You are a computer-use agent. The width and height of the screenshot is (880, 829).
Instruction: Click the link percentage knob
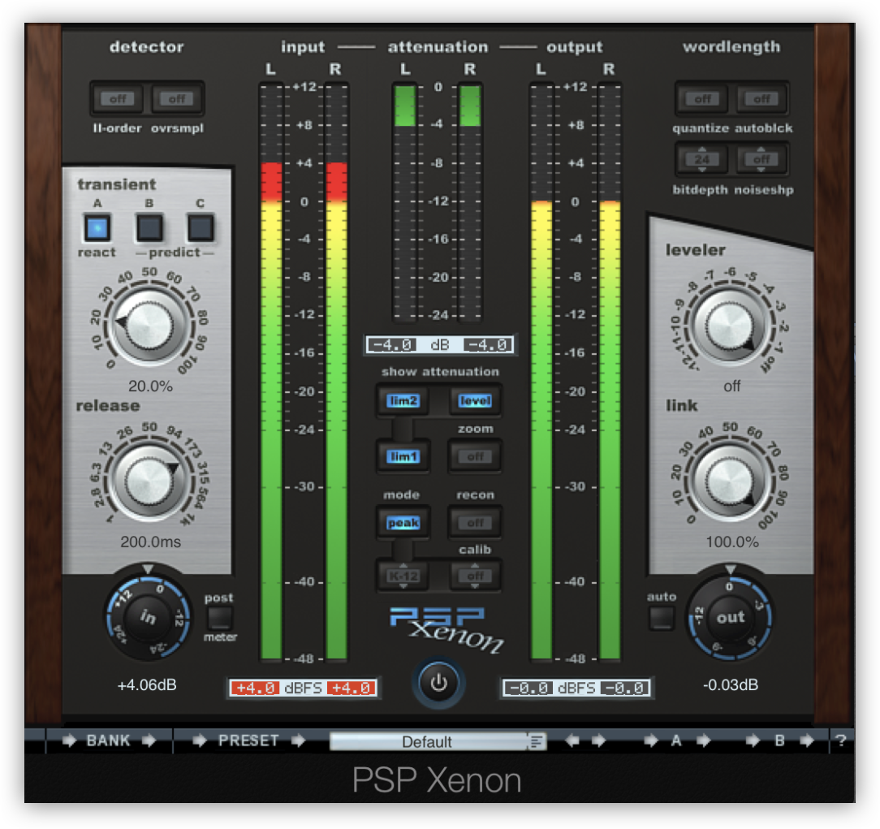[x=730, y=481]
